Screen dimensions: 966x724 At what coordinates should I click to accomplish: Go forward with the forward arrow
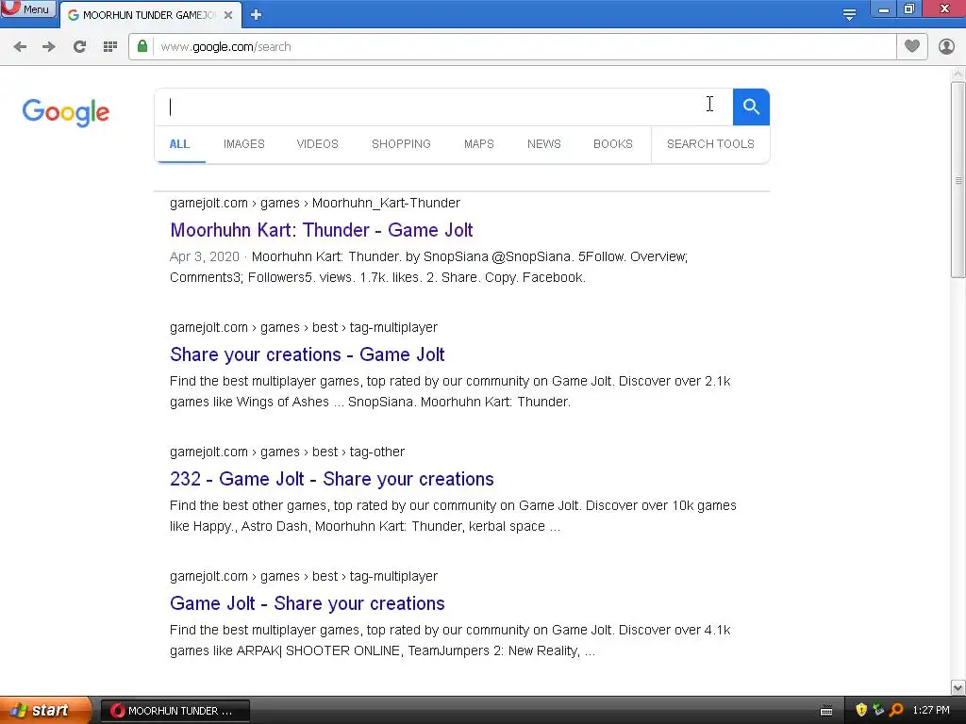49,47
